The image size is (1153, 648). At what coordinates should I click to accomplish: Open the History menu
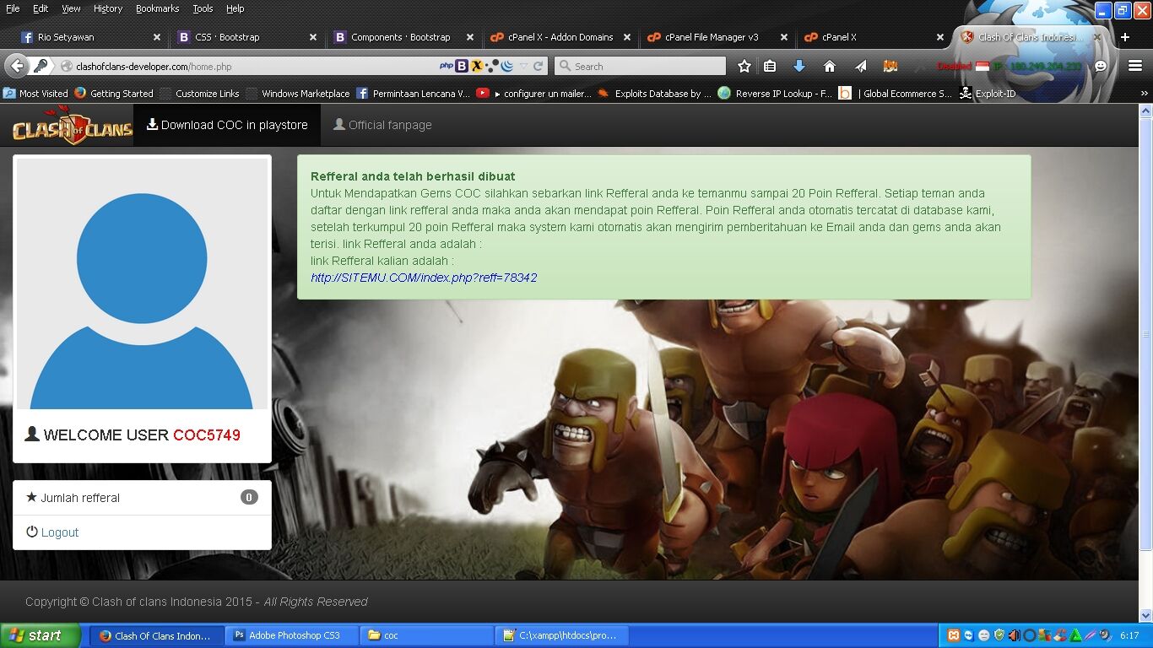[x=108, y=8]
